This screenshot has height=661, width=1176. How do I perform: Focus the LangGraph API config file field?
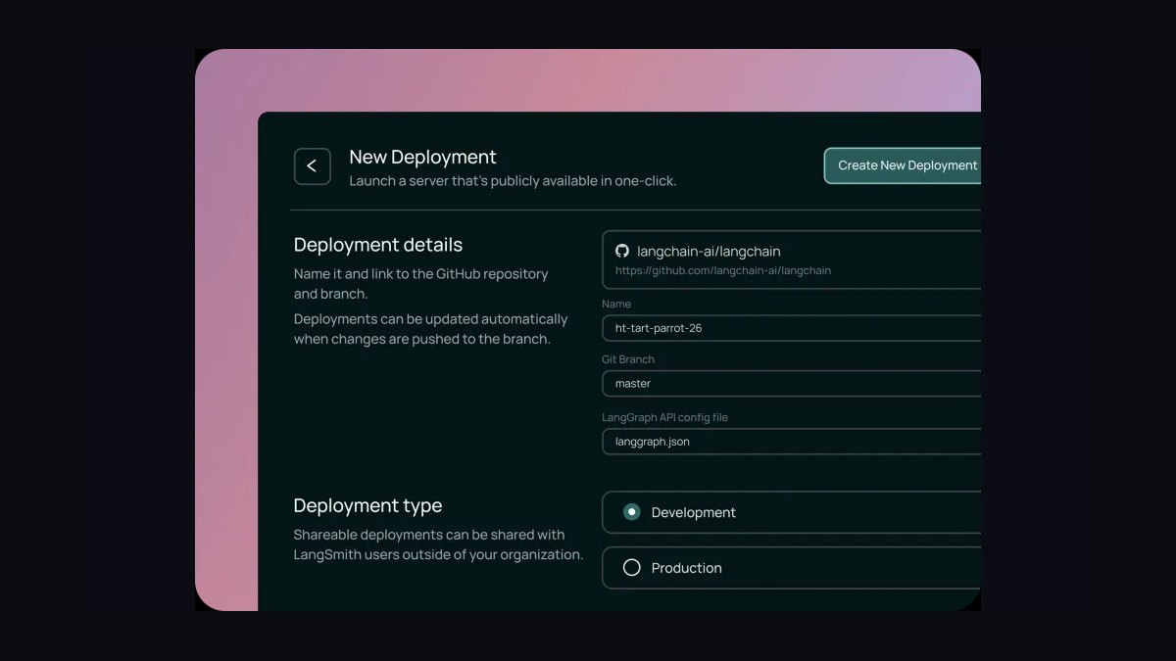coord(792,442)
